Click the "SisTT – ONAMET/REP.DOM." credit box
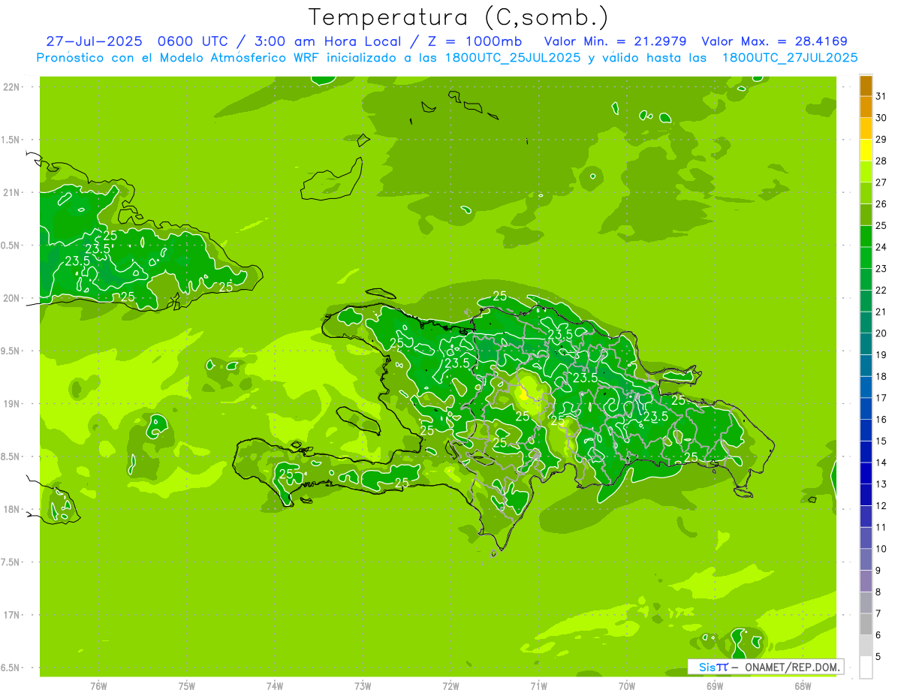Viewport: 901px width, 696px height. 766,667
